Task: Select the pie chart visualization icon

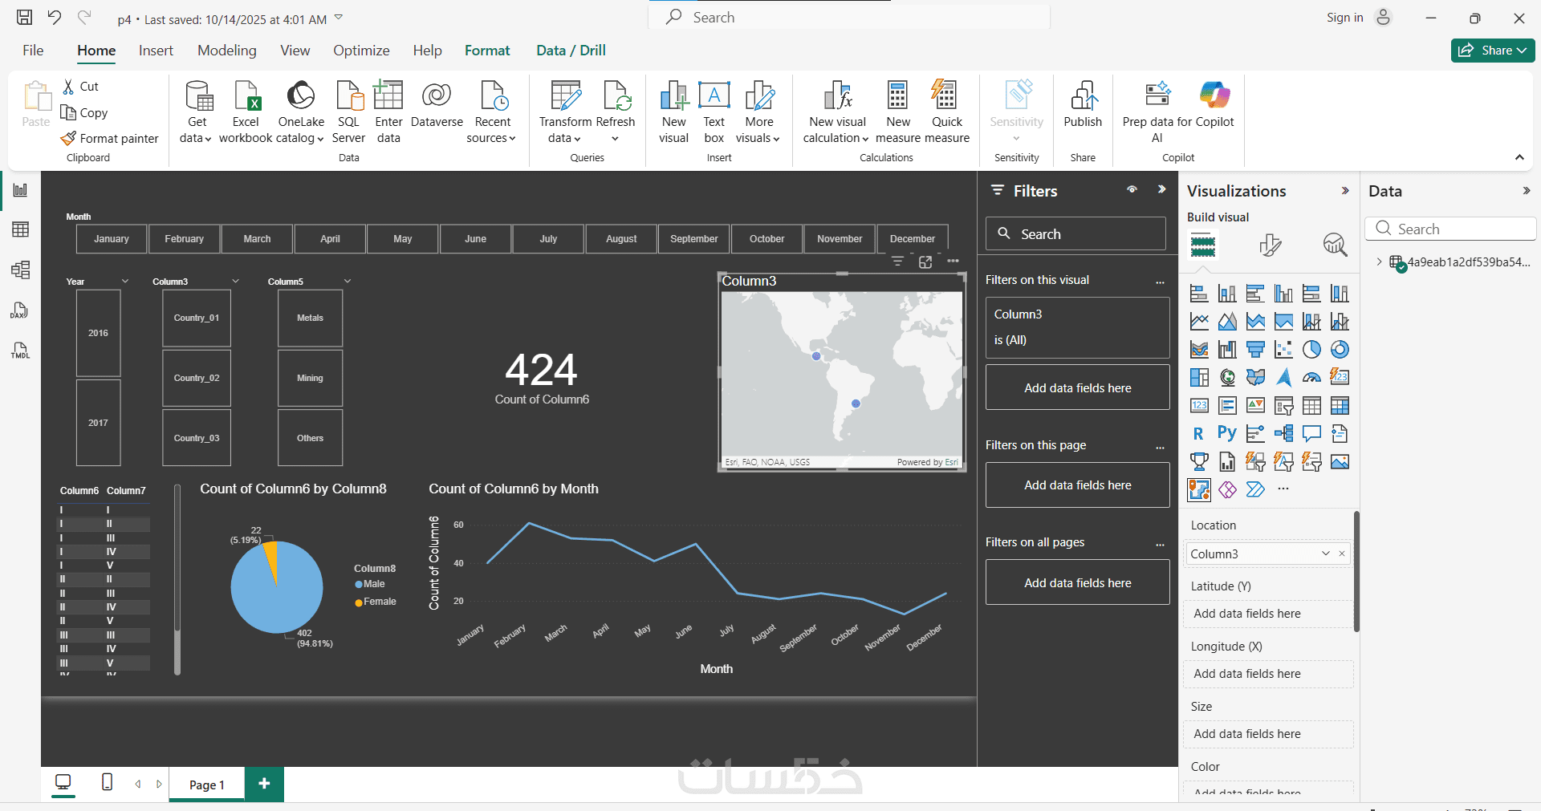Action: click(x=1311, y=350)
